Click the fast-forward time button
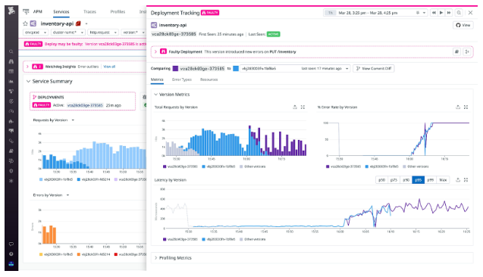This screenshot has height=277, width=483. point(449,13)
